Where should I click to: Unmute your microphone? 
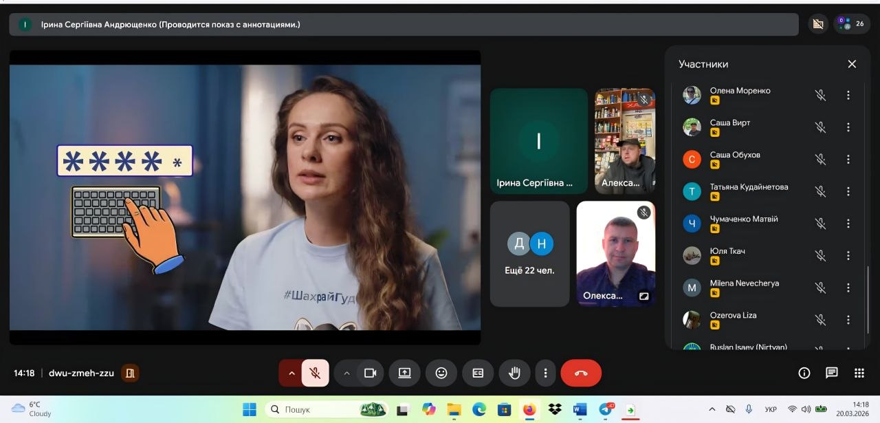315,373
